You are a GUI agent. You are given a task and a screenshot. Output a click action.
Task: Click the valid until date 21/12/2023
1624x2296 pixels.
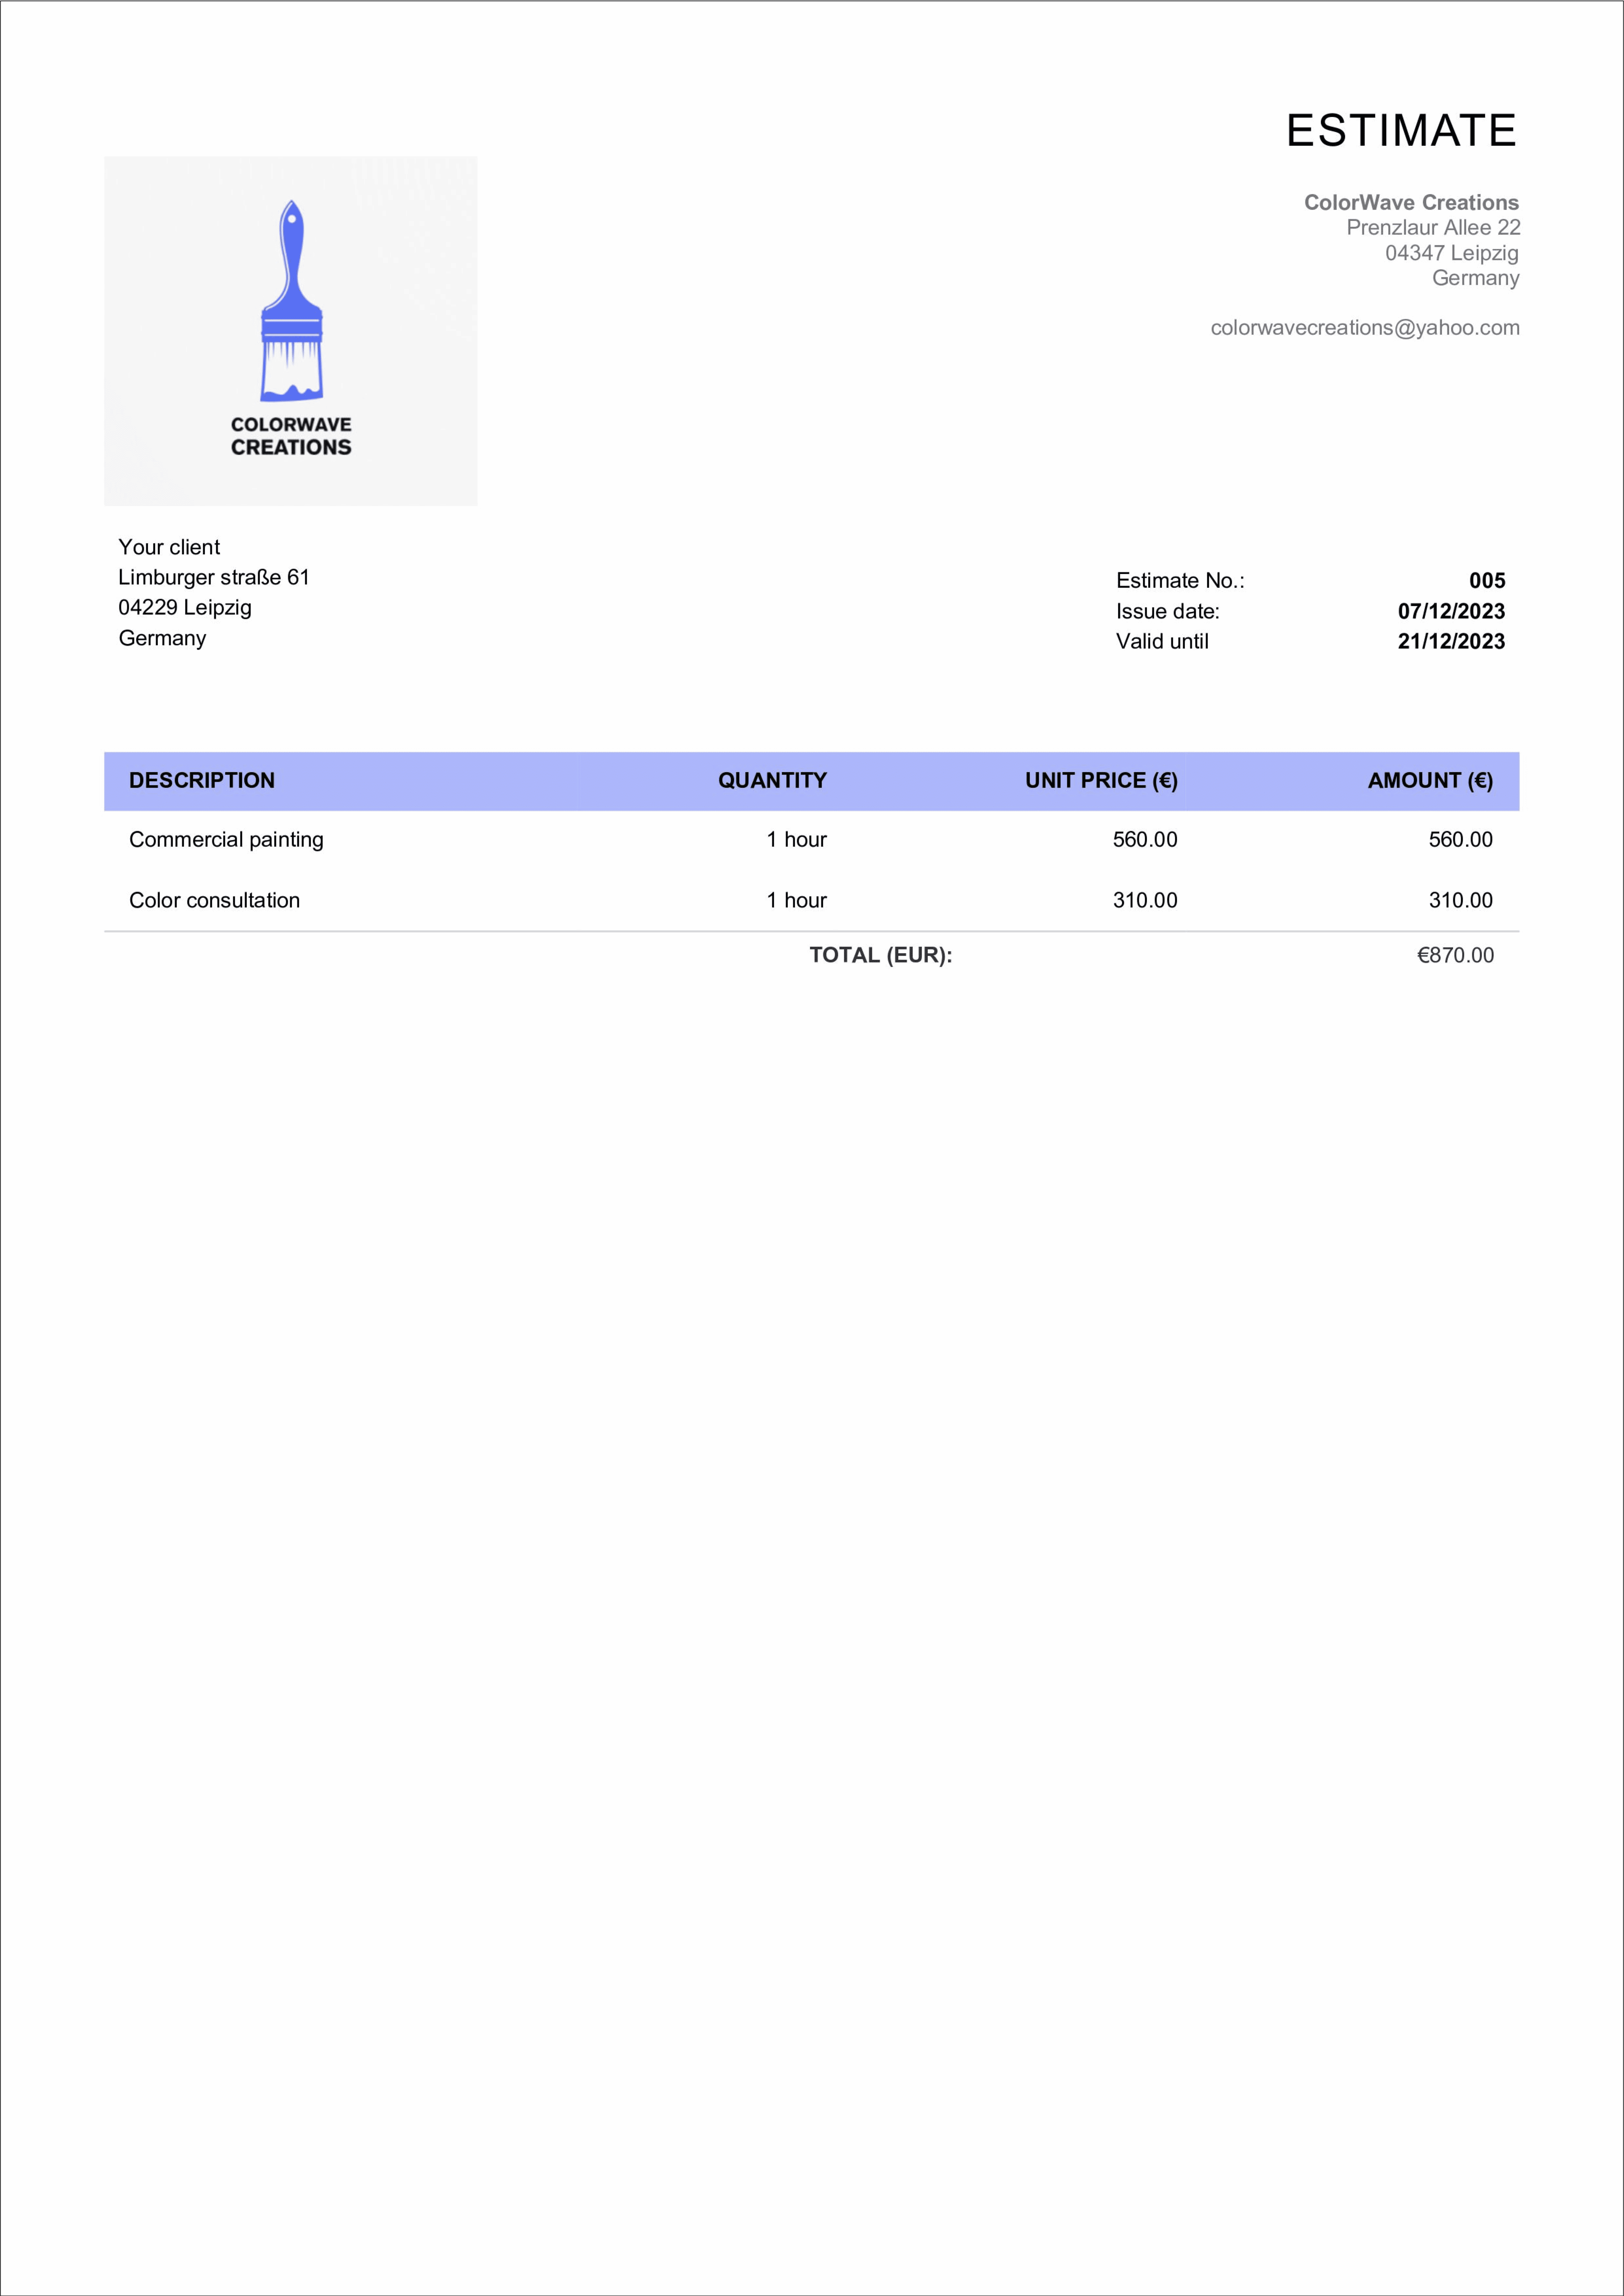[x=1451, y=641]
